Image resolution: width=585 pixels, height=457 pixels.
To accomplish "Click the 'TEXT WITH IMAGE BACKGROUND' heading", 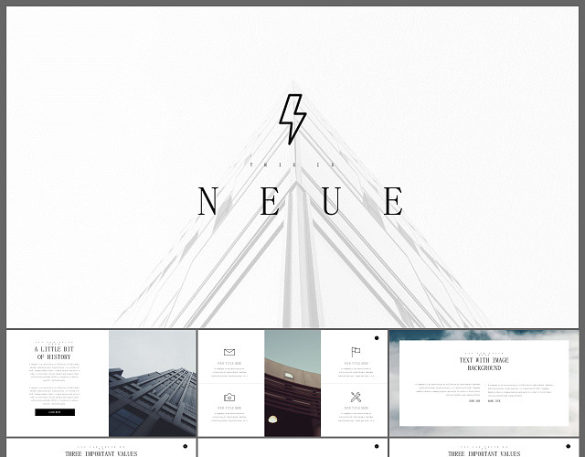I will pyautogui.click(x=484, y=364).
